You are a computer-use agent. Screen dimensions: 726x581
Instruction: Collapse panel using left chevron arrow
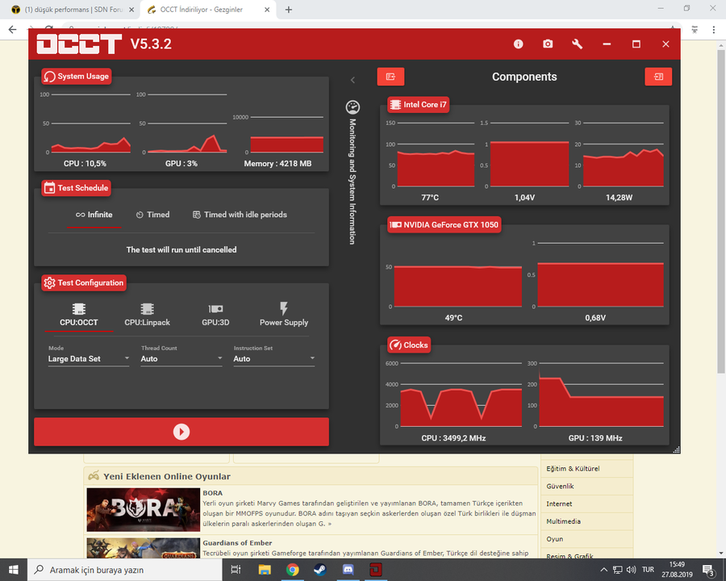click(353, 80)
